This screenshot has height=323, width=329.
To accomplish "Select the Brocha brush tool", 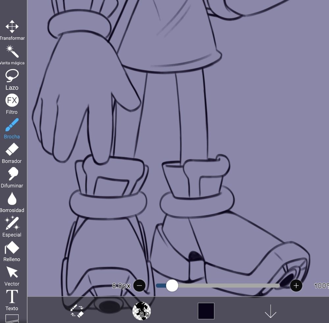I will [12, 128].
